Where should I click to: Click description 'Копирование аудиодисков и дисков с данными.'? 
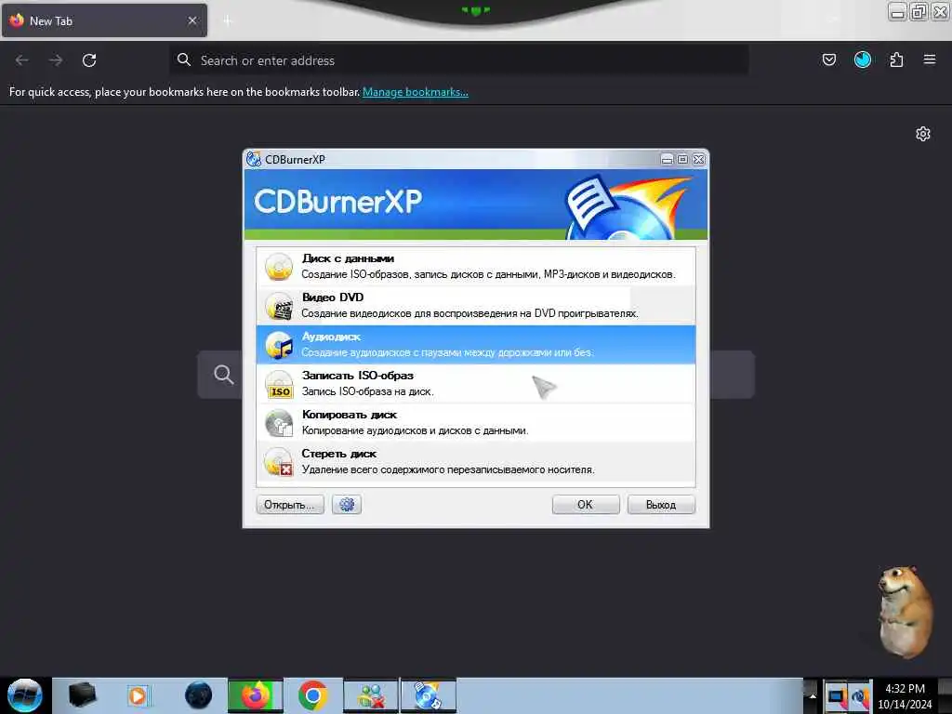(415, 430)
